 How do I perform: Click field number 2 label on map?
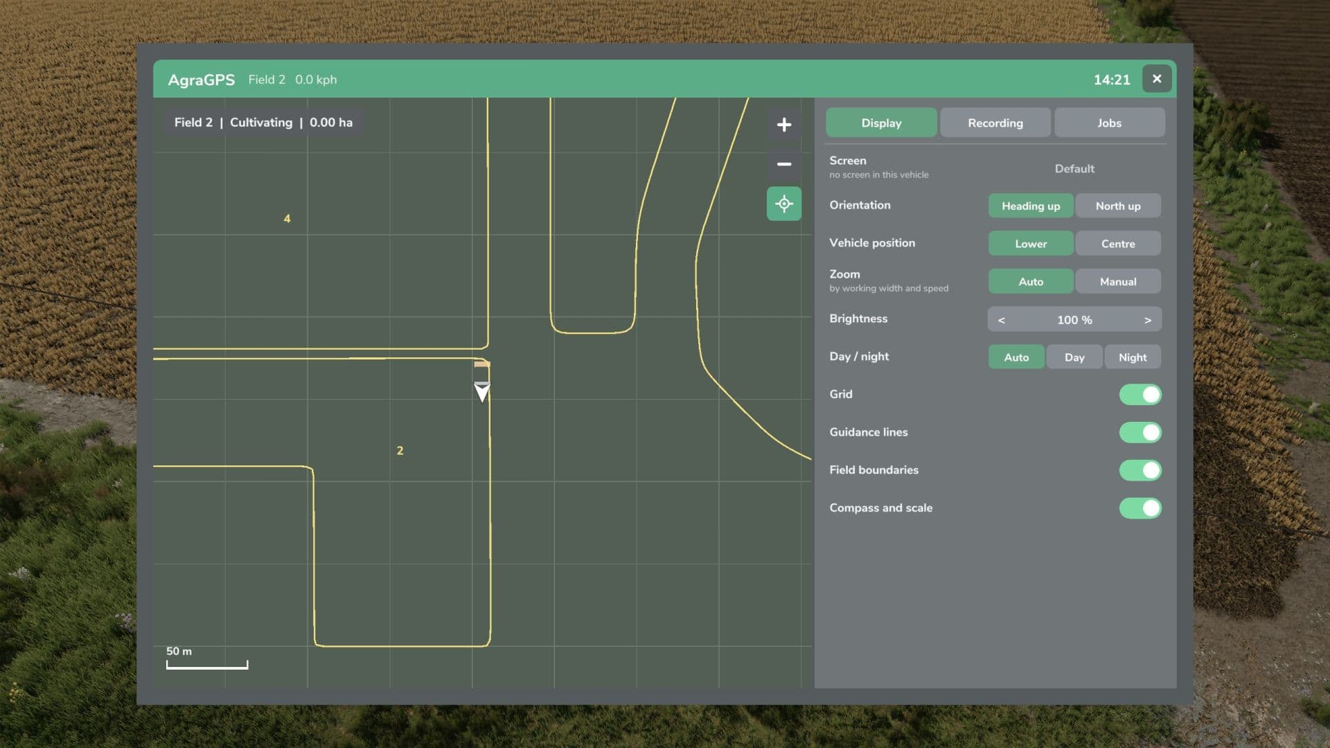coord(400,451)
